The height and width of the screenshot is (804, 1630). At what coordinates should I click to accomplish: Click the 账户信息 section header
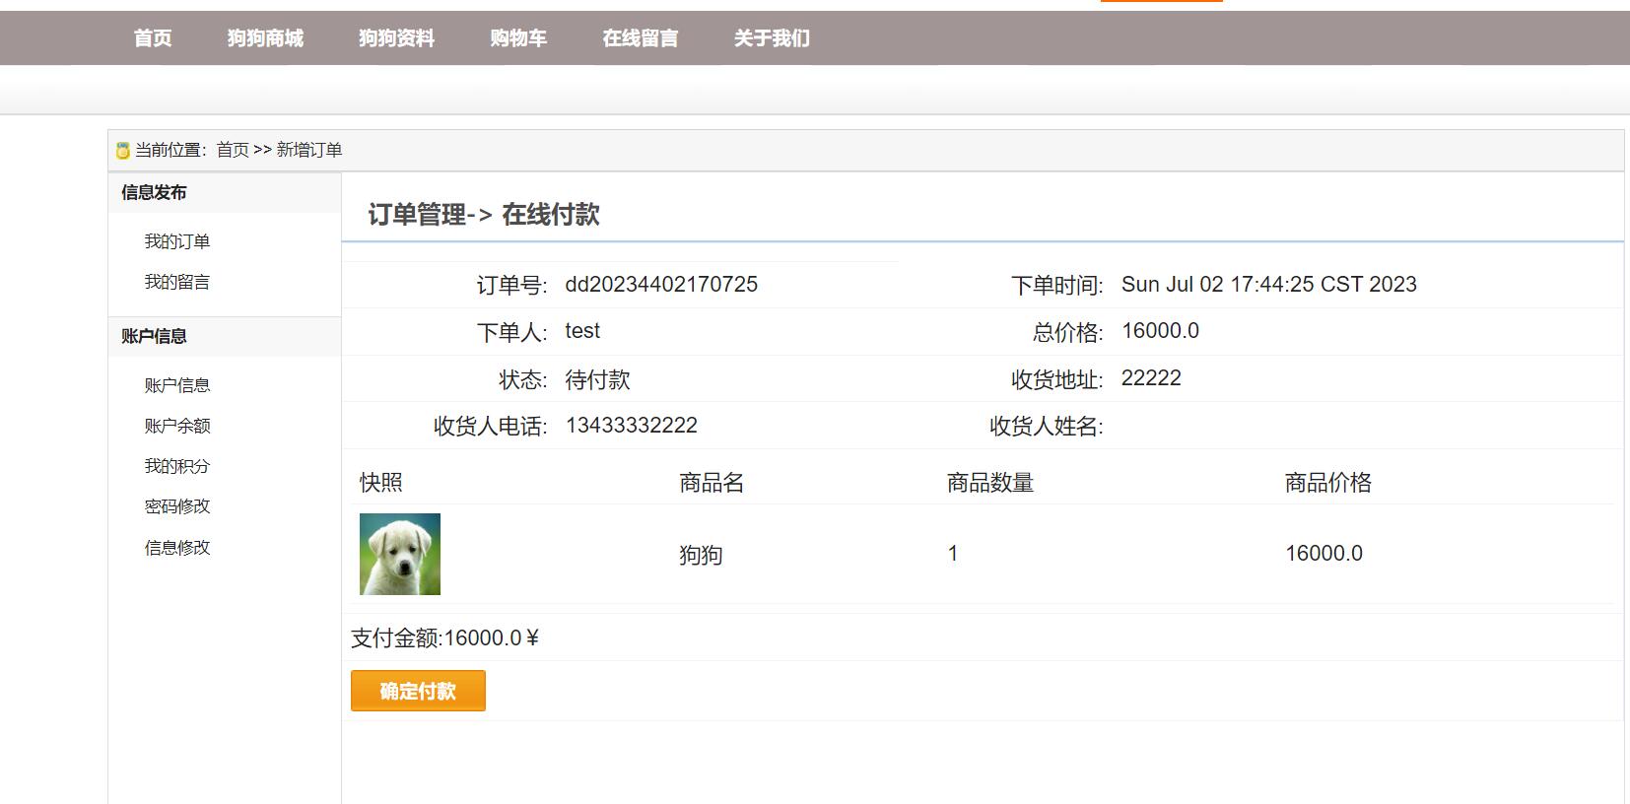point(154,336)
